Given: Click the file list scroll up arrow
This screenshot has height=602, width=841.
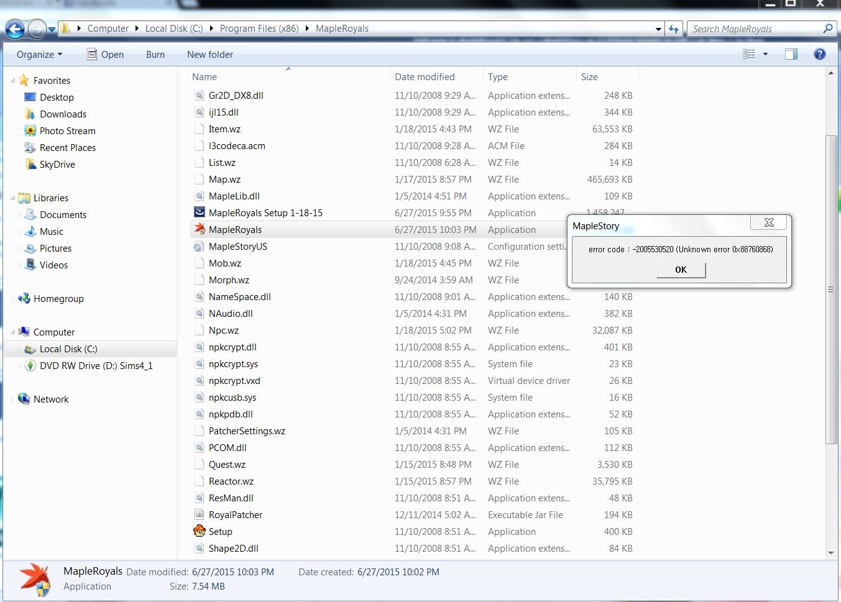Looking at the screenshot, I should tap(831, 73).
